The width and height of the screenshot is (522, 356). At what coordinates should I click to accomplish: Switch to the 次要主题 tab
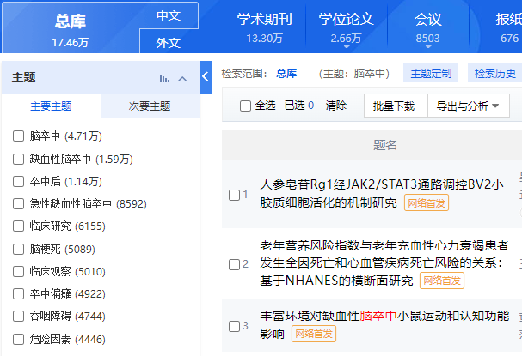(150, 106)
